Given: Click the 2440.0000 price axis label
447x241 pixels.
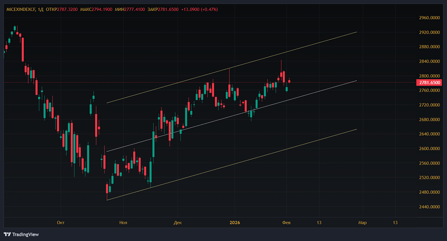Looking at the screenshot, I should pos(429,207).
